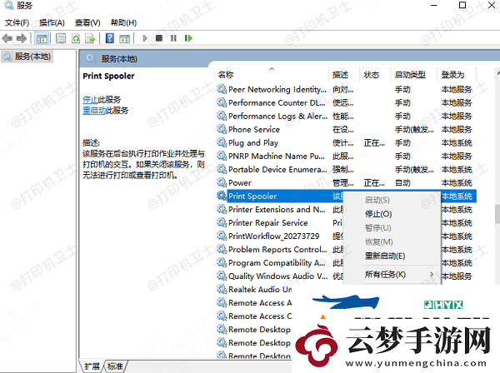Select the Peer Networking Identity service row

(x=347, y=90)
